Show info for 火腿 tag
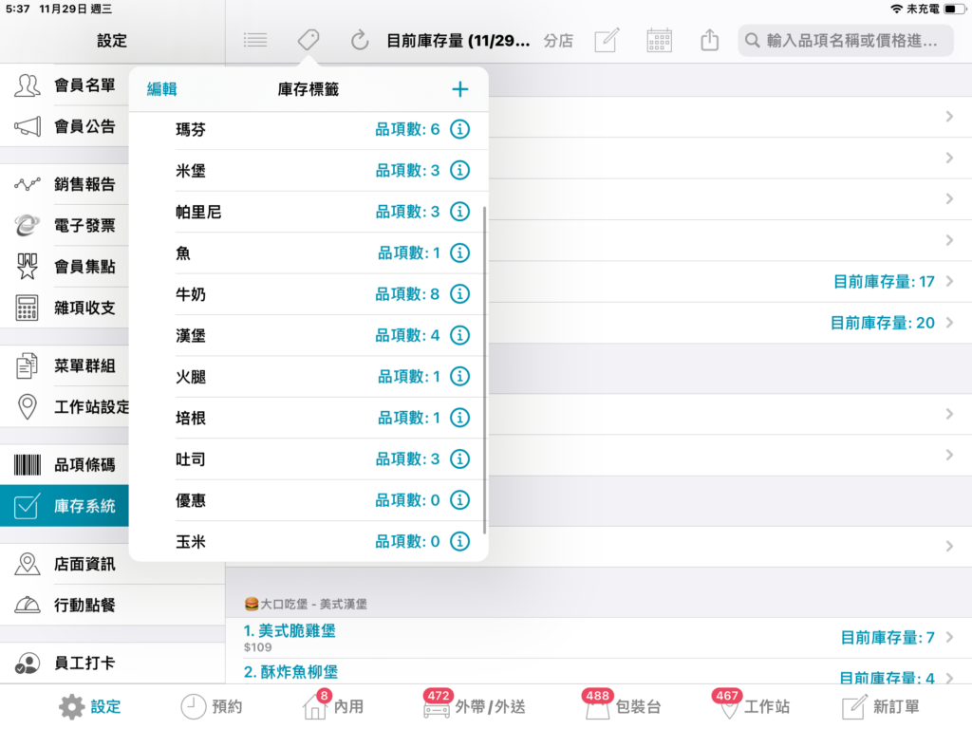The width and height of the screenshot is (972, 729). [459, 376]
